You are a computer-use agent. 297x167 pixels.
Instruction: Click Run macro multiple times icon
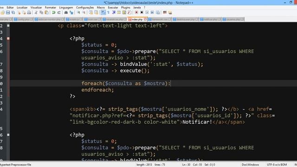[152, 13]
